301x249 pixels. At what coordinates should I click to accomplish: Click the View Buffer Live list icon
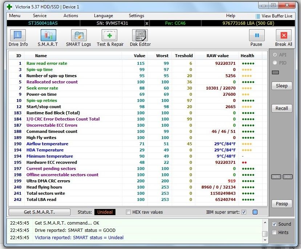[258, 16]
